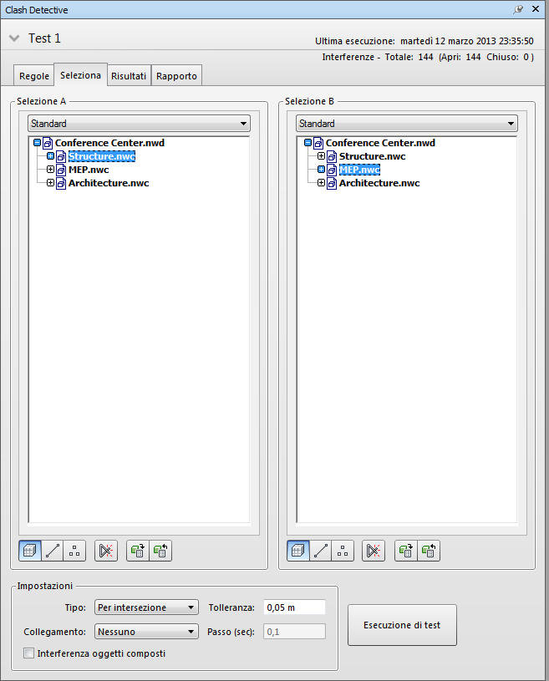
Task: Collapse Conference Center.nwd in Selezione A
Action: 37,142
